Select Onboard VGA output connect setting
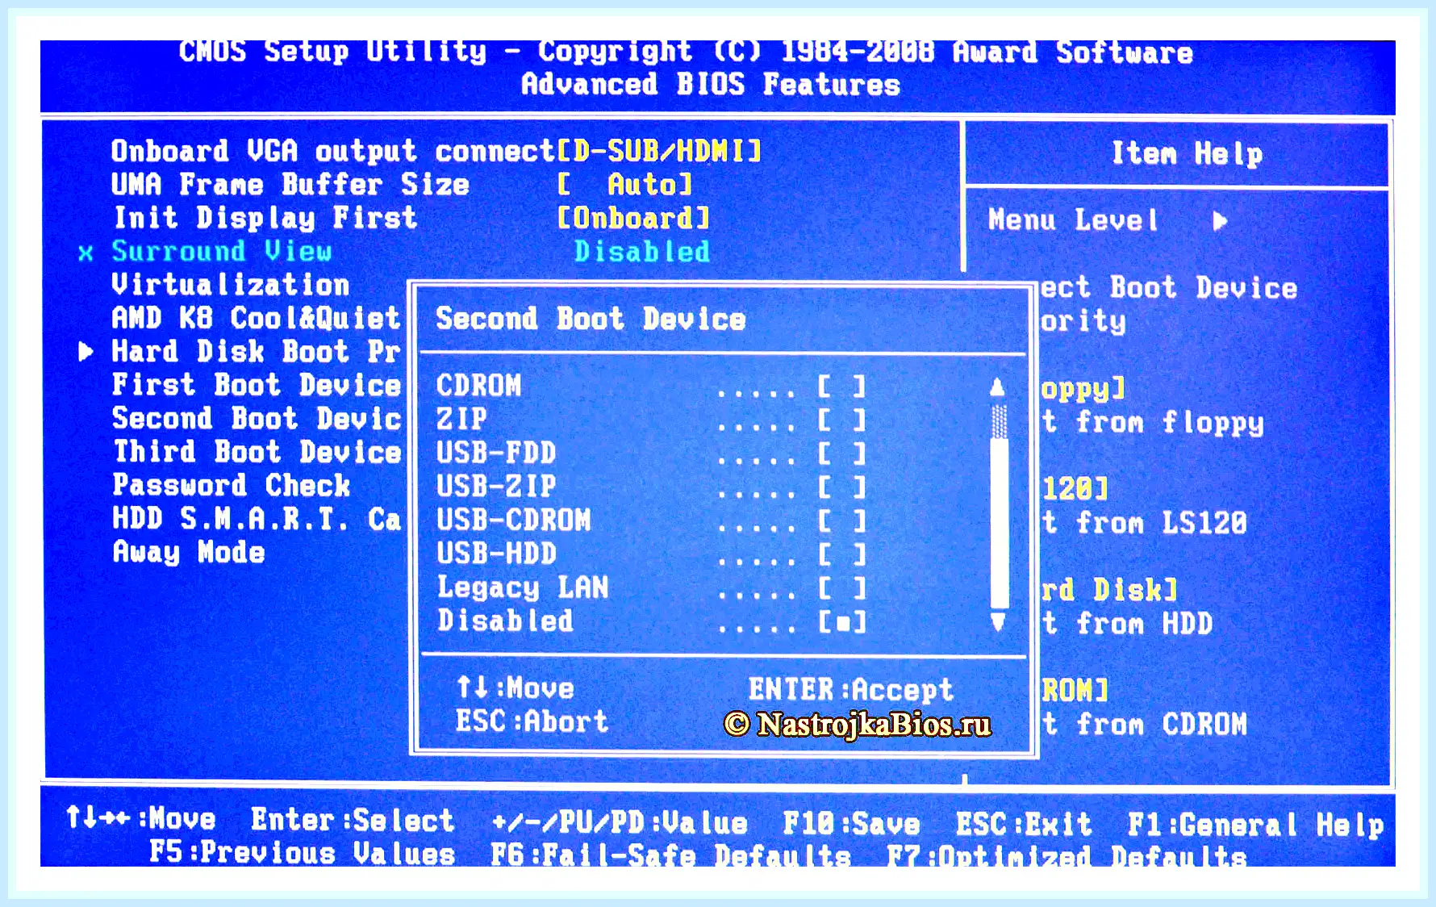The width and height of the screenshot is (1436, 907). [x=333, y=151]
